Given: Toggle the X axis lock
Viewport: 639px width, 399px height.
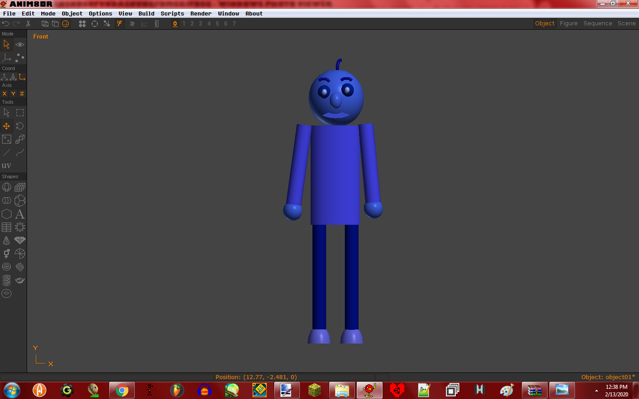Looking at the screenshot, I should coord(4,94).
